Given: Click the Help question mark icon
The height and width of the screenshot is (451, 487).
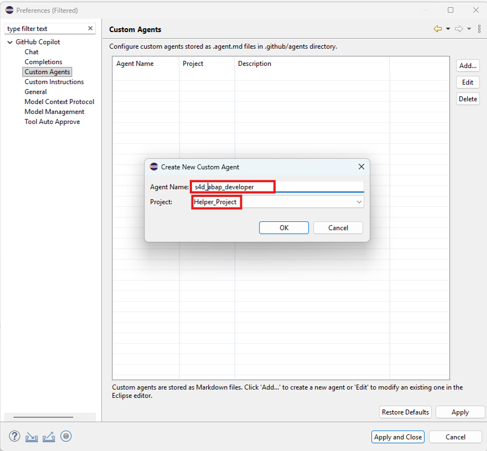Looking at the screenshot, I should 14,437.
